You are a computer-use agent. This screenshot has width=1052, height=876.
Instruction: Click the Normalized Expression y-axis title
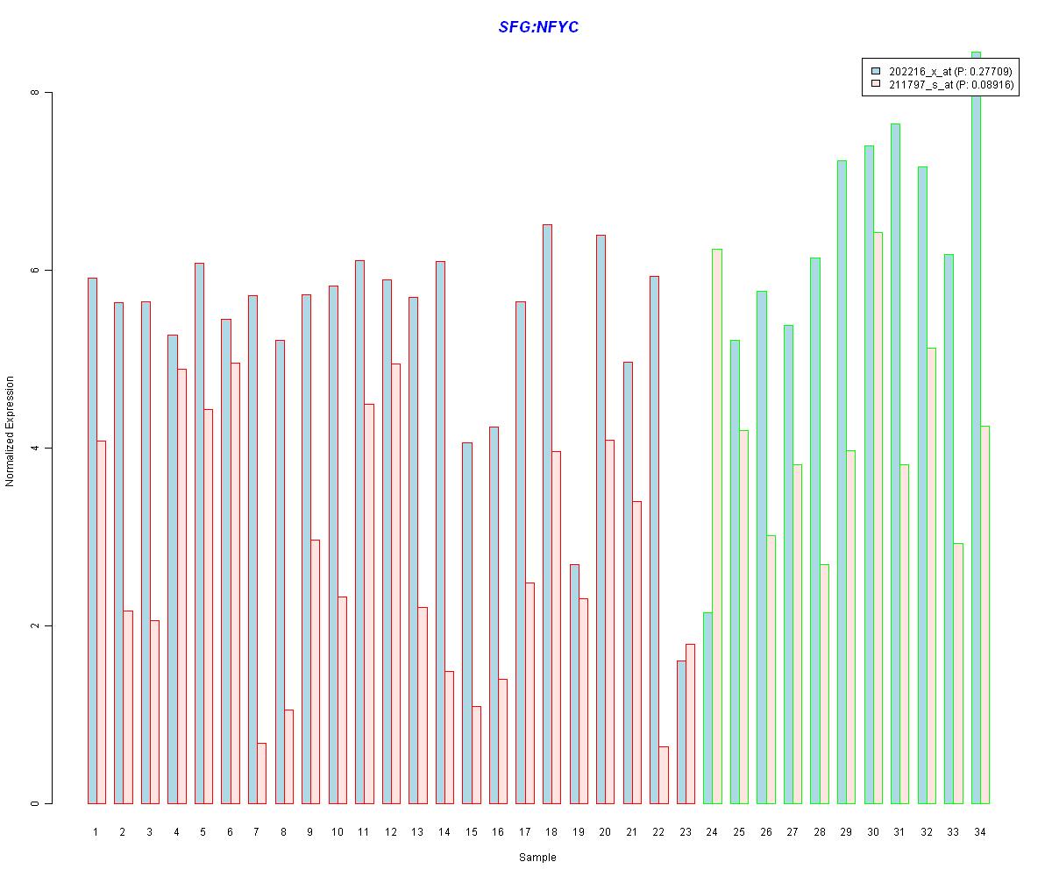[11, 431]
